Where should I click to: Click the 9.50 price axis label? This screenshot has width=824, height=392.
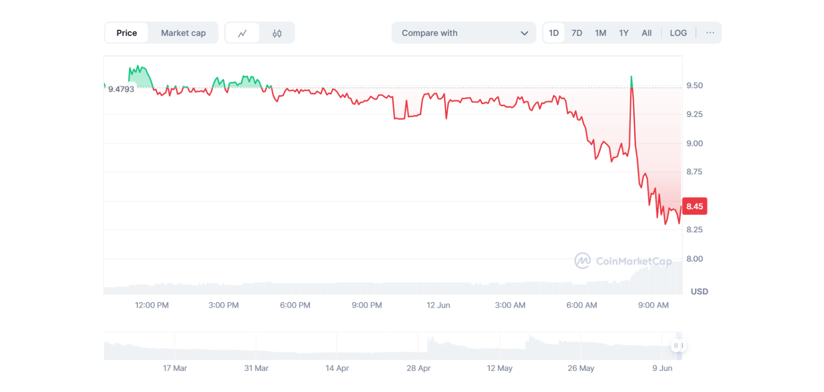tap(695, 86)
